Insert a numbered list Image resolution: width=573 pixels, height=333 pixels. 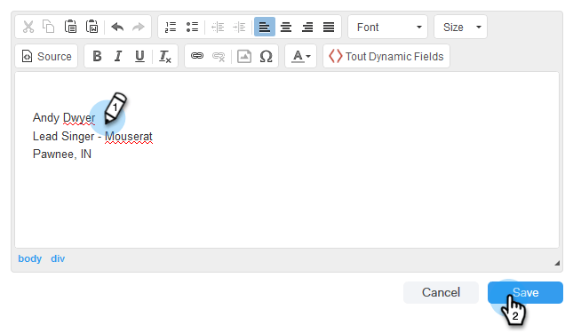pyautogui.click(x=171, y=27)
